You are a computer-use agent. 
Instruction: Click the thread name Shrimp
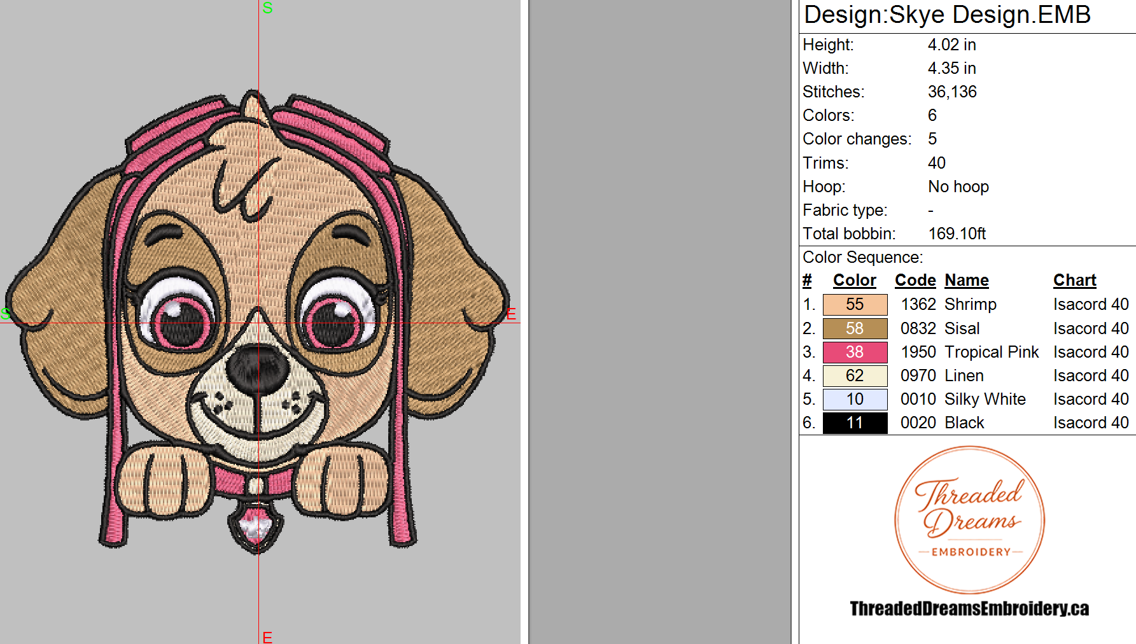point(971,304)
